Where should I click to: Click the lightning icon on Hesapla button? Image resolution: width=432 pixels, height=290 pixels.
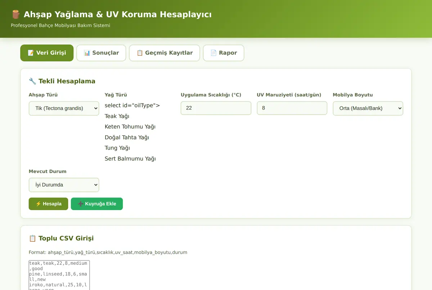click(38, 204)
